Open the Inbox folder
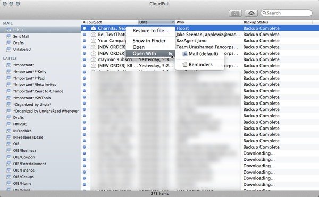The image size is (319, 197). click(x=40, y=30)
